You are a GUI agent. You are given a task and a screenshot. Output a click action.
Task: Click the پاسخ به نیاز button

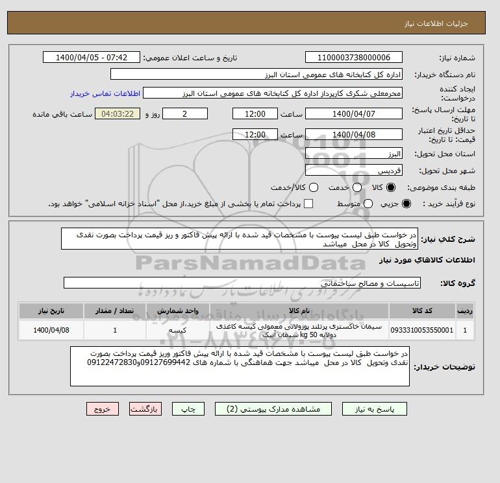pos(375,409)
